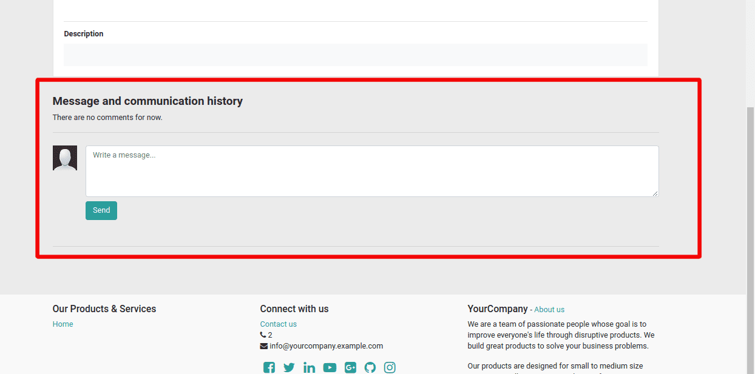Image resolution: width=755 pixels, height=374 pixels.
Task: Click the Send button
Action: click(x=101, y=210)
